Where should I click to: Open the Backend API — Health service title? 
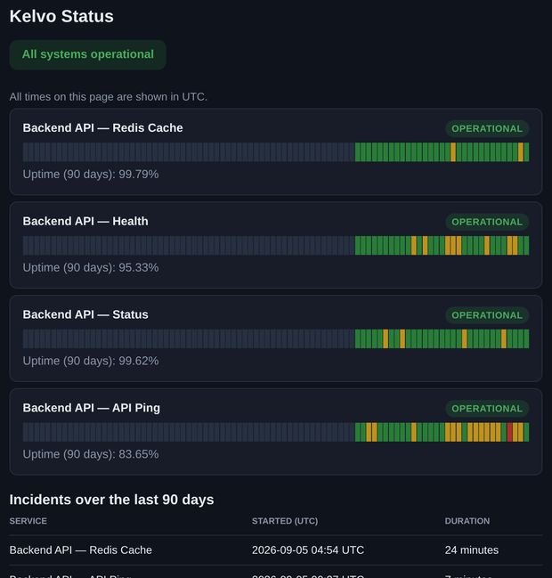[85, 221]
